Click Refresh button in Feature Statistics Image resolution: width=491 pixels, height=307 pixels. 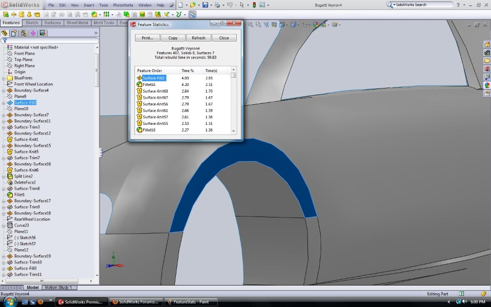[x=198, y=38]
